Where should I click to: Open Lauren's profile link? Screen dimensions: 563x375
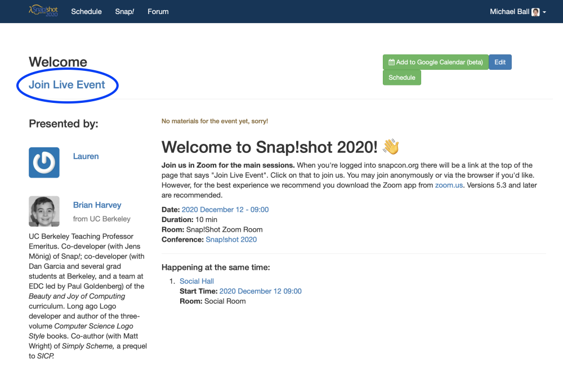[x=86, y=156]
